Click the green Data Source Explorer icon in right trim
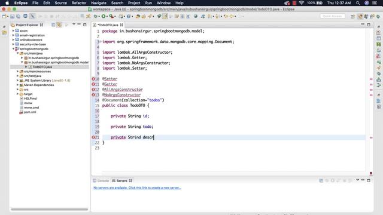This screenshot has height=215, width=383. coord(379,44)
